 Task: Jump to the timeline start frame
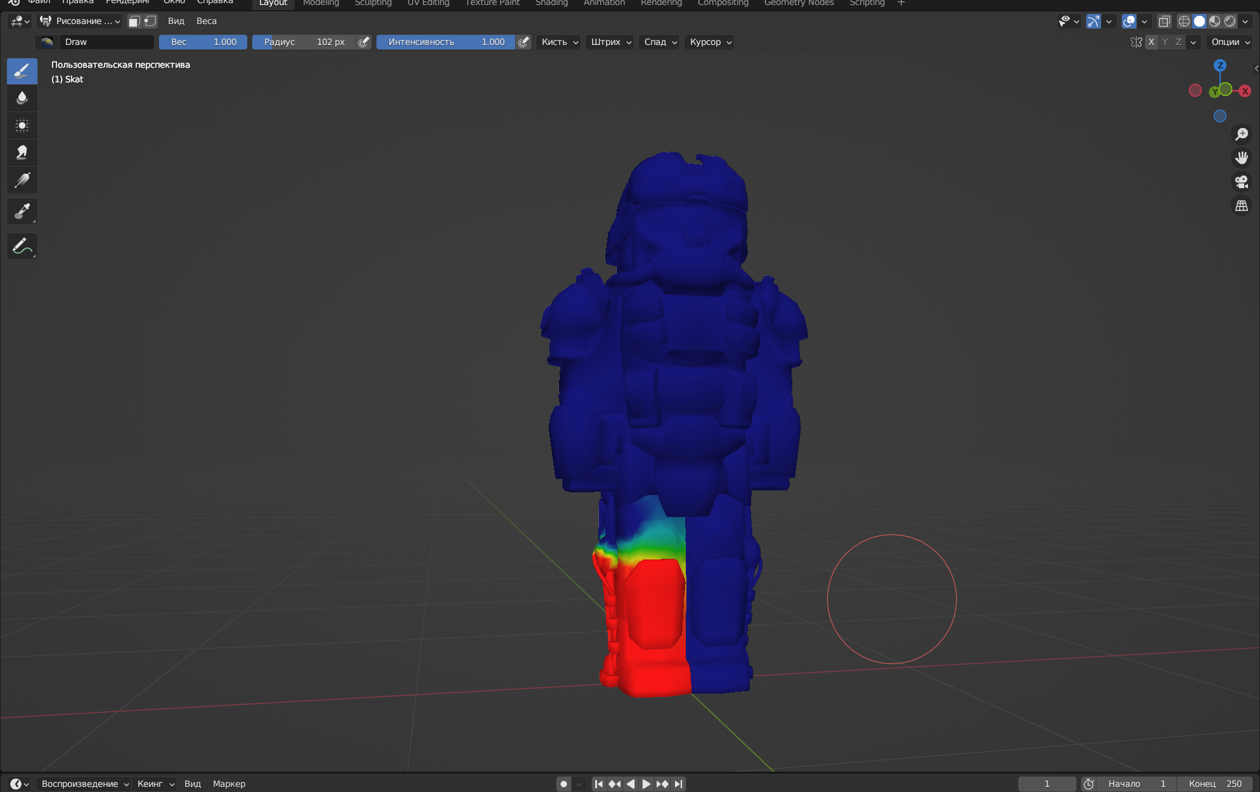[598, 784]
